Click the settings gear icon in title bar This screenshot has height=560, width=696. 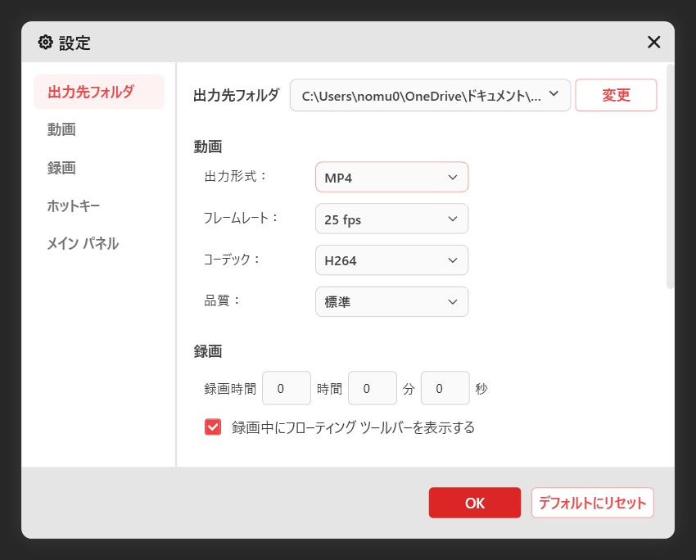click(45, 43)
